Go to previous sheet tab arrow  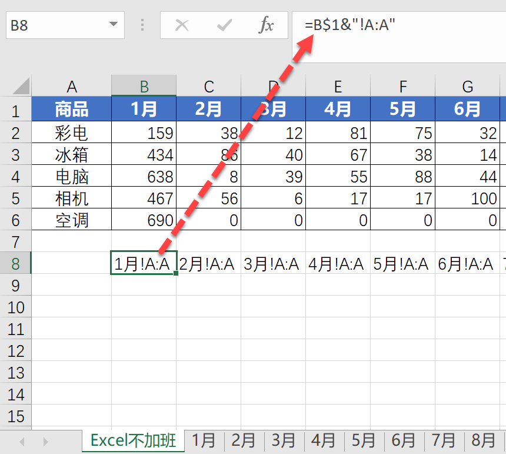22,442
